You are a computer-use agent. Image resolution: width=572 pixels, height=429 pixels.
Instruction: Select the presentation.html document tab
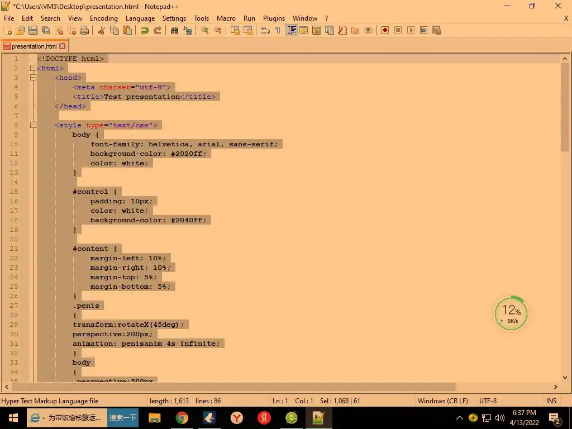[x=34, y=46]
